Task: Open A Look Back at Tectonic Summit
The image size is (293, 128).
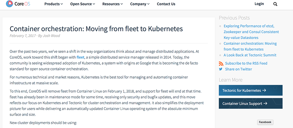Action: coord(250,55)
